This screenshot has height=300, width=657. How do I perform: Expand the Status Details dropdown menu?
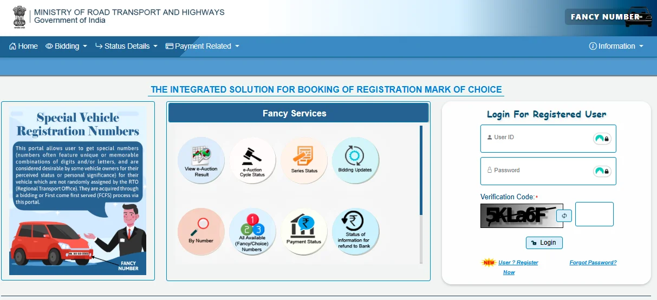127,46
